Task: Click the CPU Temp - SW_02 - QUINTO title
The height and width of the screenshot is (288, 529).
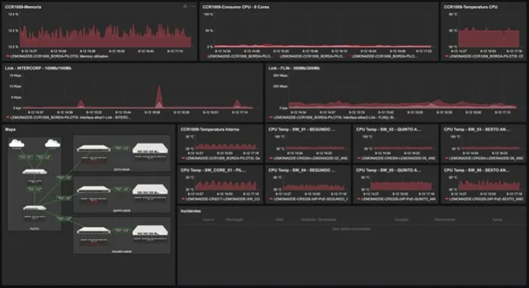Action: 388,129
